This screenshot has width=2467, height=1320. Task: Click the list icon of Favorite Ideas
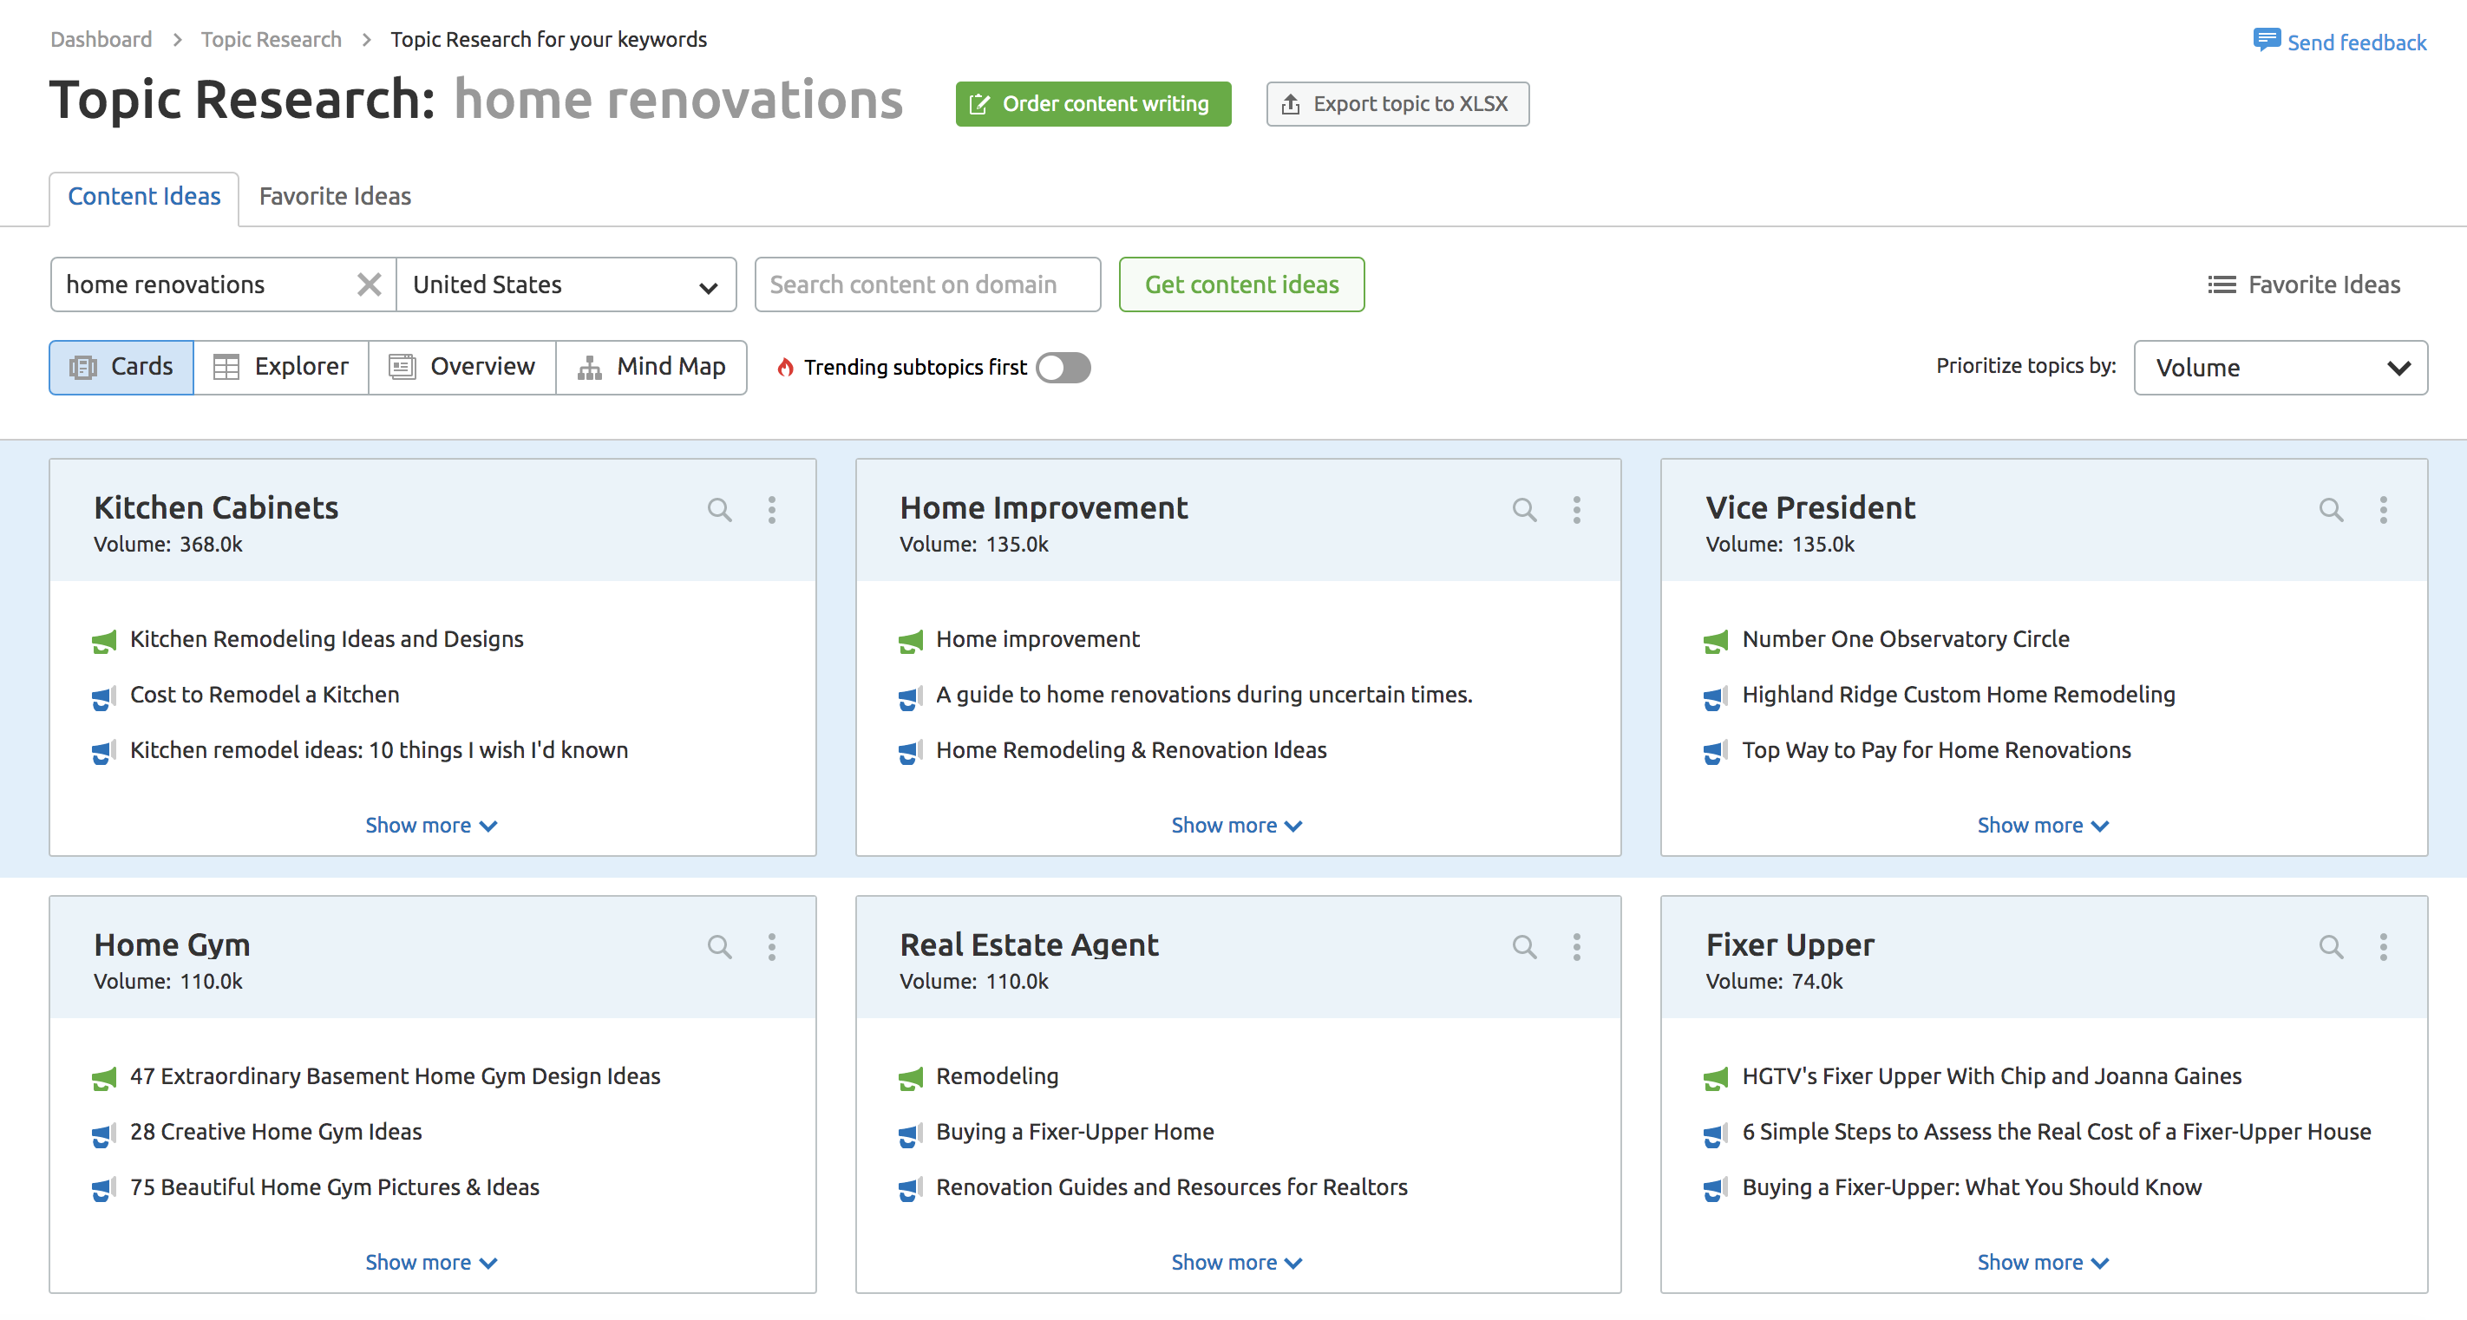click(2222, 285)
